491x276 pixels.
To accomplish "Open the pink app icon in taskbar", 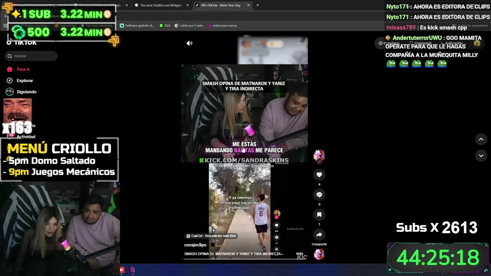I will [132, 270].
